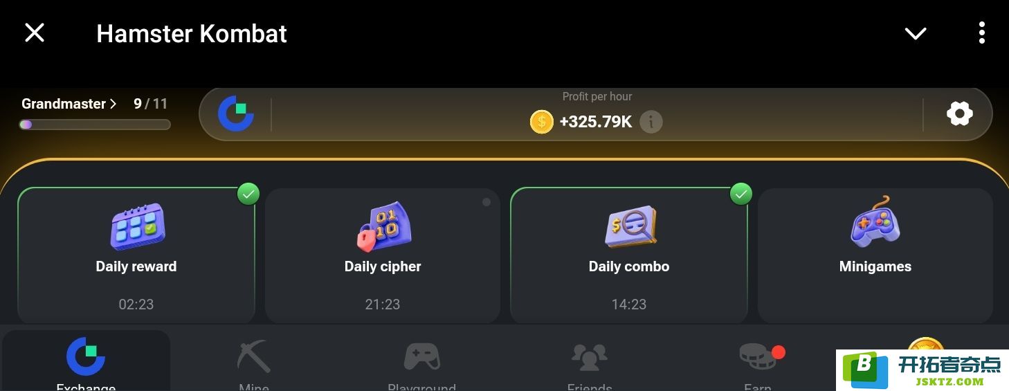
Task: Go to the Friends tab
Action: (x=590, y=365)
